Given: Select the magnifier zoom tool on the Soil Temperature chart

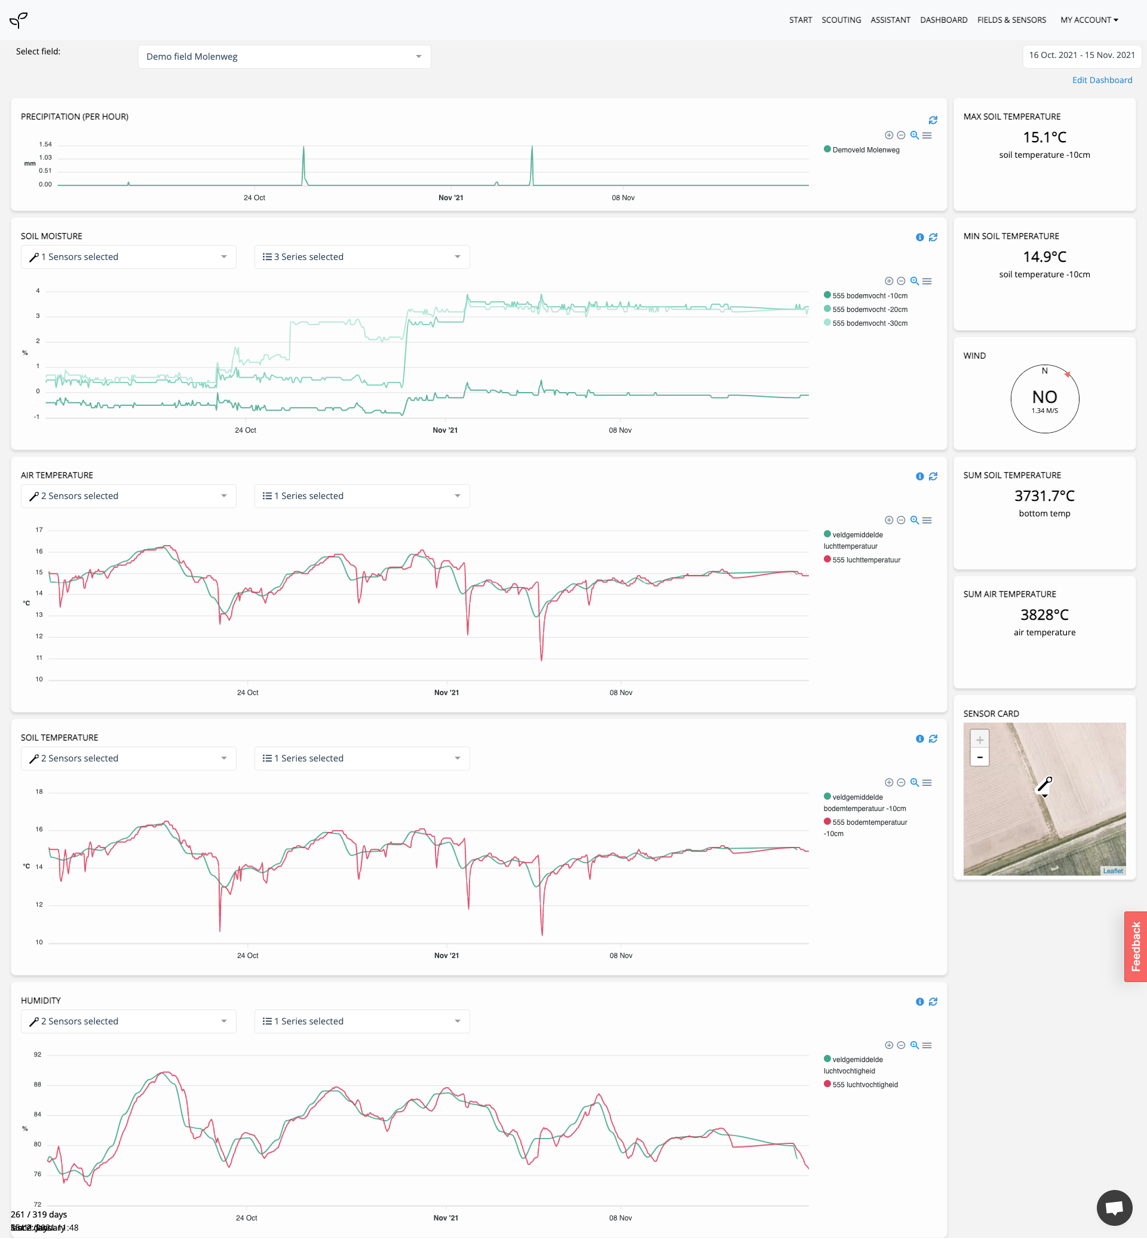Looking at the screenshot, I should (x=913, y=782).
